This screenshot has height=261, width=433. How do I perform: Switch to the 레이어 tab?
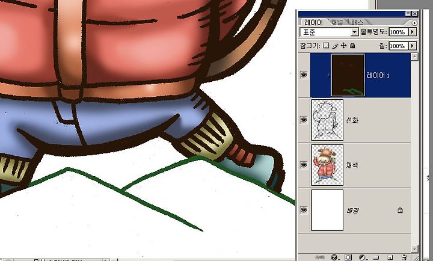[x=313, y=22]
